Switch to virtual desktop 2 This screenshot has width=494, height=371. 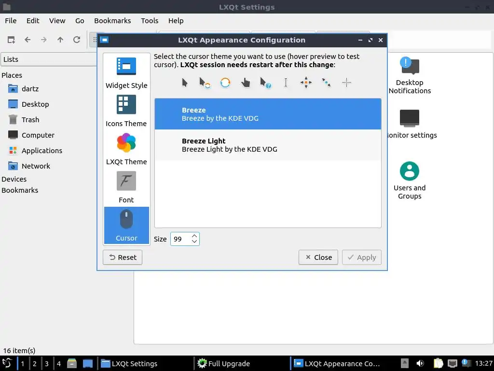point(35,364)
